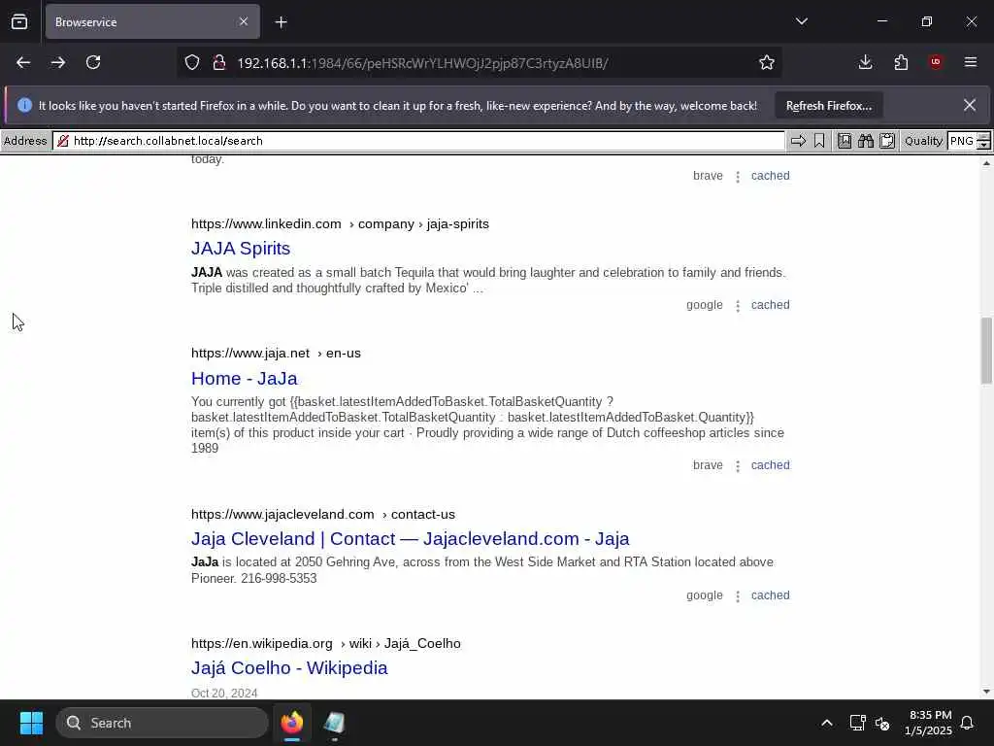Click the Browservice Go arrow button
The height and width of the screenshot is (746, 994).
[798, 141]
